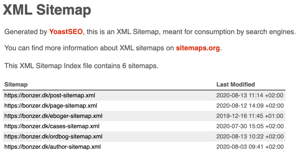The width and height of the screenshot is (298, 159).
Task: Click the XML Sitemap page heading
Action: coord(47,10)
